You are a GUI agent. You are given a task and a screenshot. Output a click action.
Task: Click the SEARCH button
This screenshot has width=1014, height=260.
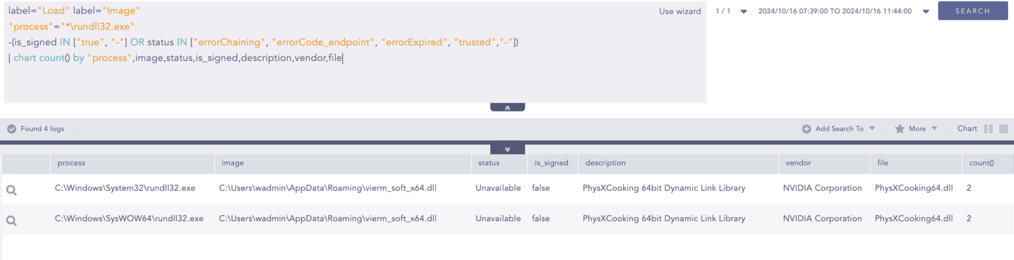973,11
